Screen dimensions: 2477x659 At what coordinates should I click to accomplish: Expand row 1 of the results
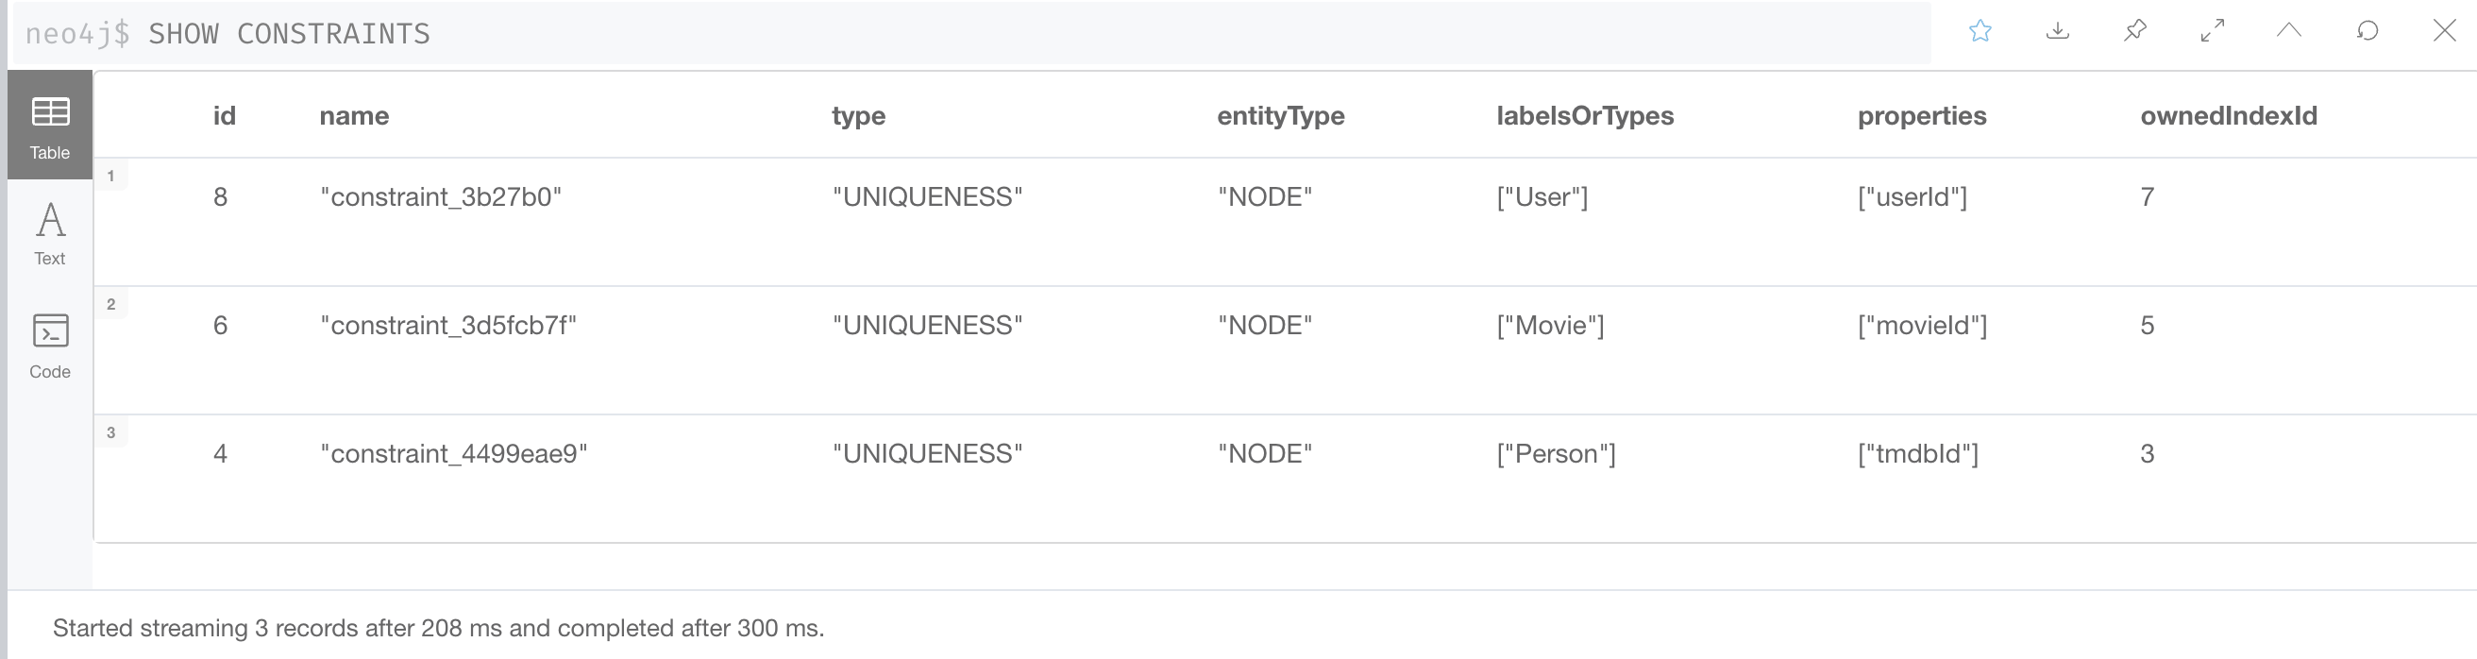coord(112,176)
